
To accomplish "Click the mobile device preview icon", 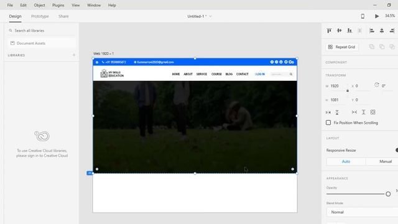I will (363, 16).
